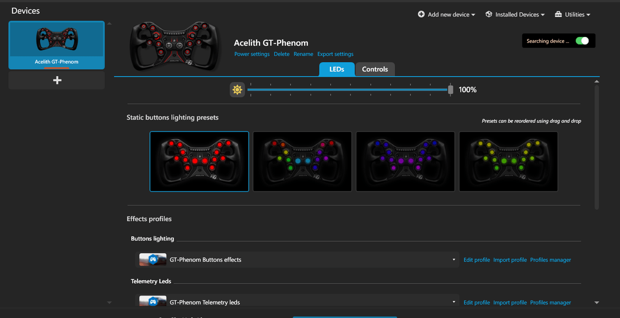Click the Effects profiles heading
Screen dimensions: 620x318
[149, 219]
